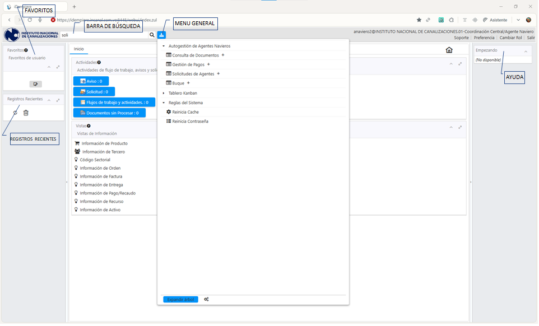Collapse the Reglas del Sistema node

coord(164,103)
